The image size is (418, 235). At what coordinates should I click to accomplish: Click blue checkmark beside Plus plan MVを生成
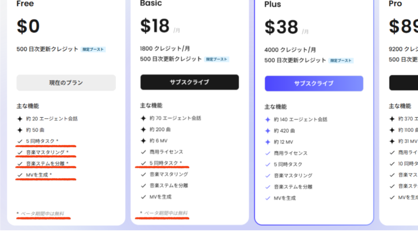point(267,198)
